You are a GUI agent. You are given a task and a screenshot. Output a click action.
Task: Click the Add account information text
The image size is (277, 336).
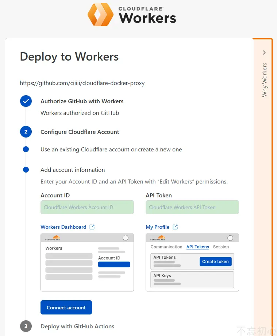pos(73,170)
